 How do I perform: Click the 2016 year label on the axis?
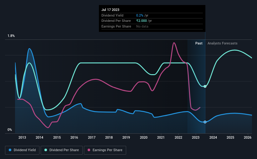click(74, 137)
